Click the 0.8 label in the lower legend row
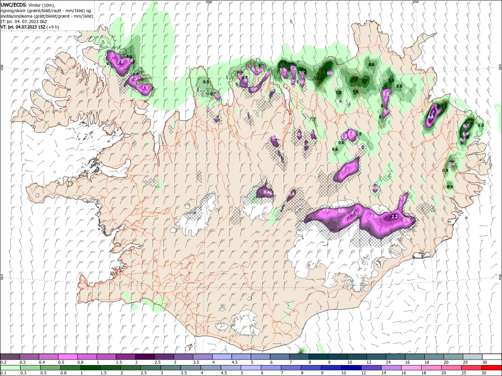Viewport: 502px width, 376px height. [63, 373]
